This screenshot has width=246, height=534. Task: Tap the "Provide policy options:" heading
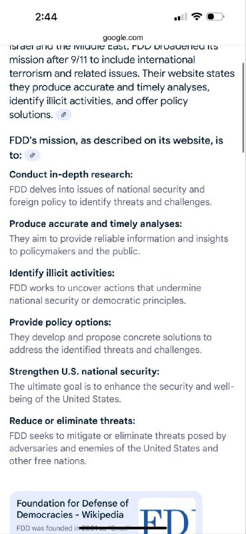[x=60, y=322]
